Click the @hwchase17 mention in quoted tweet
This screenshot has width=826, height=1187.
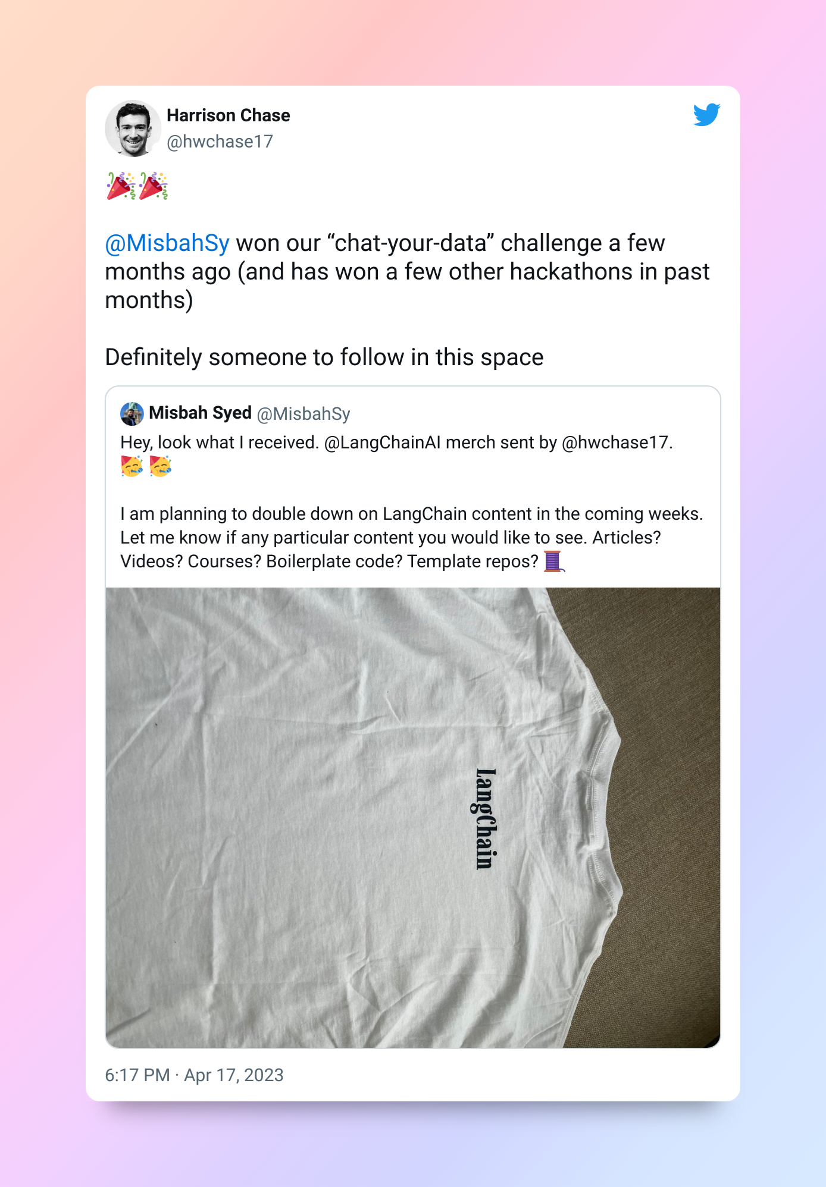click(x=617, y=442)
